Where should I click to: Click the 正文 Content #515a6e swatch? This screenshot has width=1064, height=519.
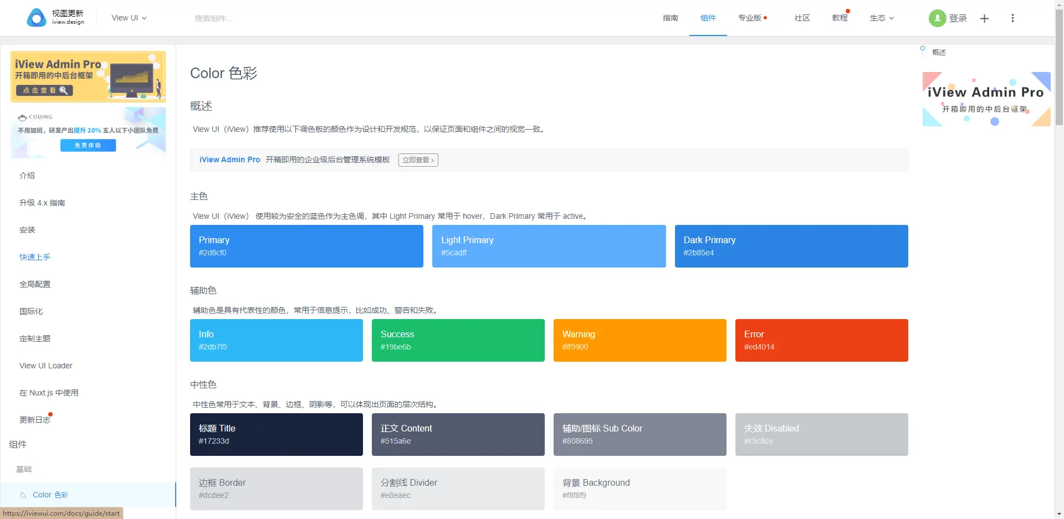[x=458, y=434]
